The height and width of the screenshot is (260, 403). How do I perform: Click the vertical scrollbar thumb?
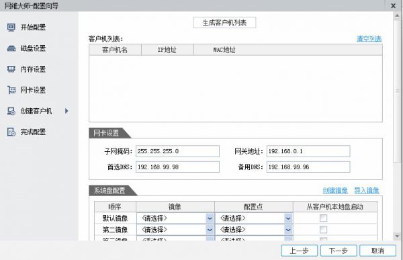pyautogui.click(x=398, y=91)
